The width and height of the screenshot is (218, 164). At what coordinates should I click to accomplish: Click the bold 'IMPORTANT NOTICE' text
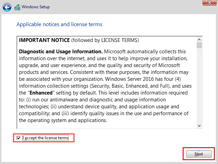[44, 40]
